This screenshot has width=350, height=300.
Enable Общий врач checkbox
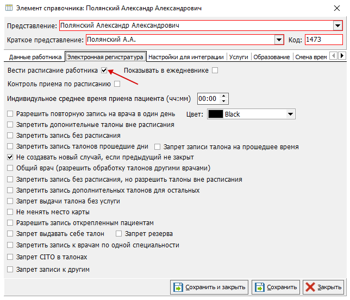10,168
